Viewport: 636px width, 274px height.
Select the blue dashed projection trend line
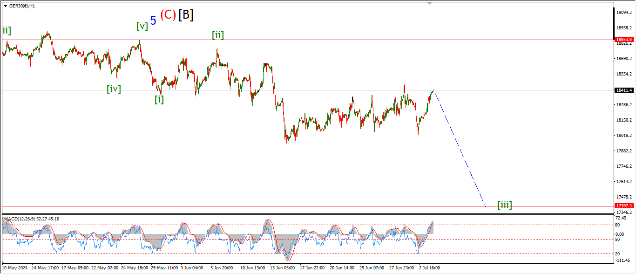coord(460,149)
